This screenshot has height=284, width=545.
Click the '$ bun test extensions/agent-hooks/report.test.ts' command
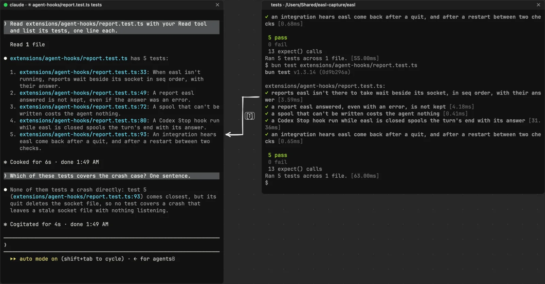click(x=341, y=65)
